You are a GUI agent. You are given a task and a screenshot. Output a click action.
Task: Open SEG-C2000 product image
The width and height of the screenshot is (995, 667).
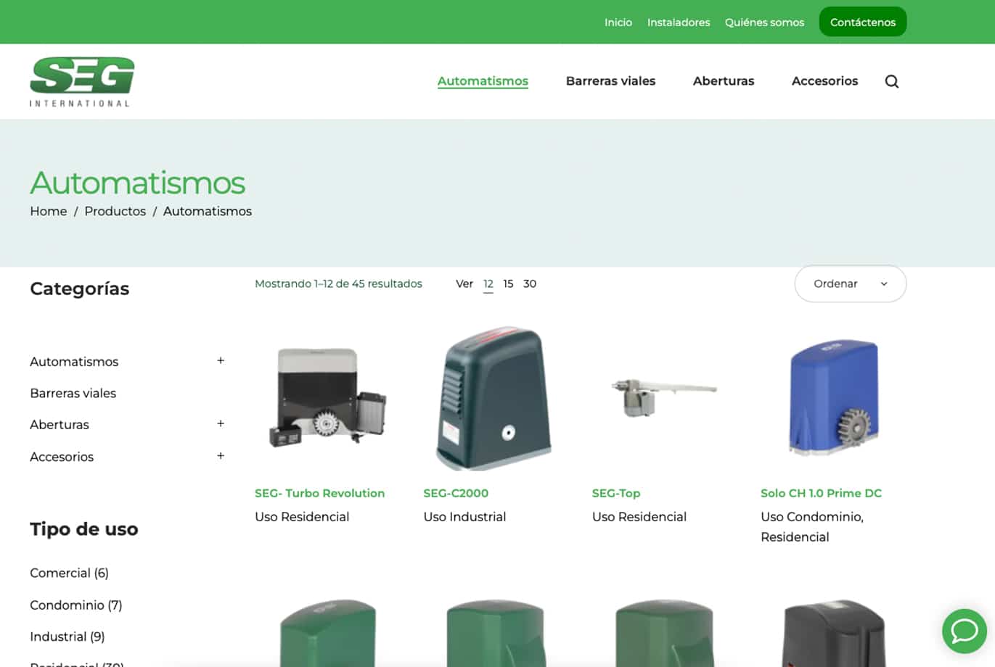point(496,397)
